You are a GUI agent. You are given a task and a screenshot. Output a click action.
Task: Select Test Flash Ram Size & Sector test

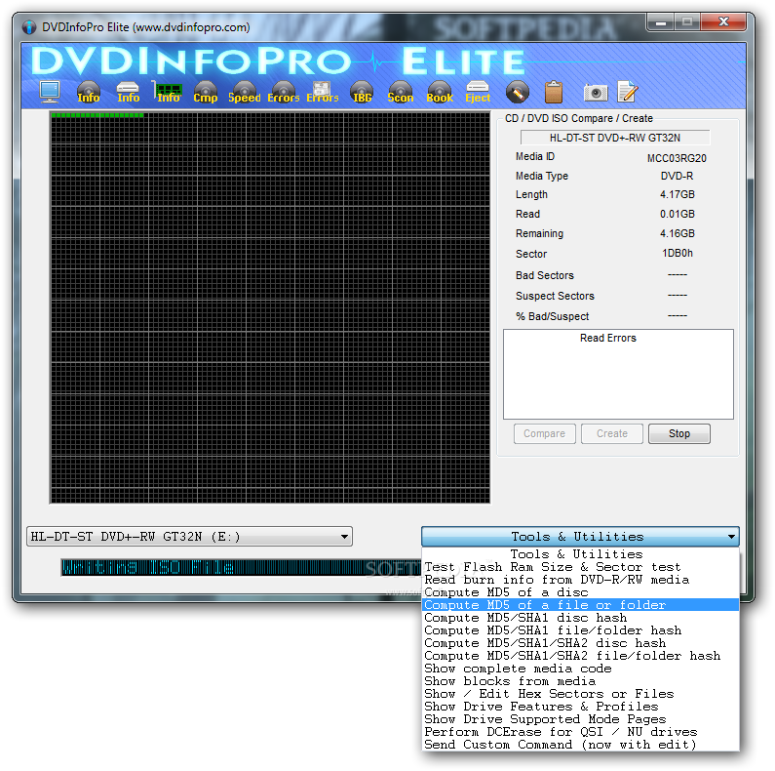(580, 567)
